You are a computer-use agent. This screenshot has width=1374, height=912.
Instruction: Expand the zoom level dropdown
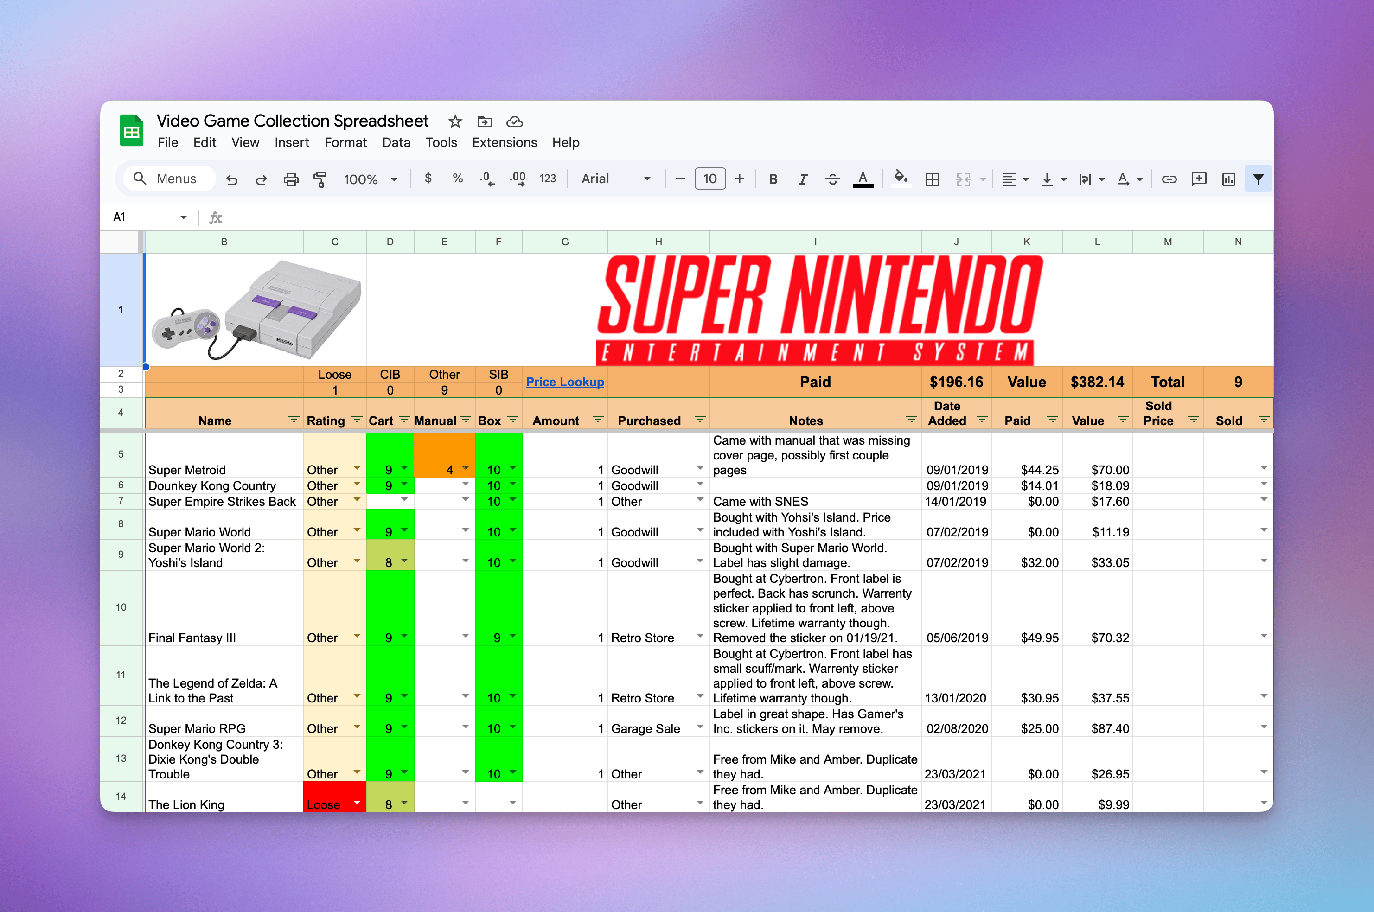(x=395, y=179)
